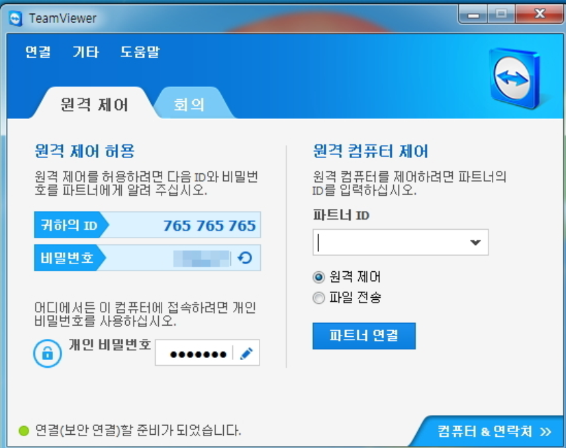Open the 컴퓨터 & 연락처 panel
The image size is (566, 448).
coord(494,431)
